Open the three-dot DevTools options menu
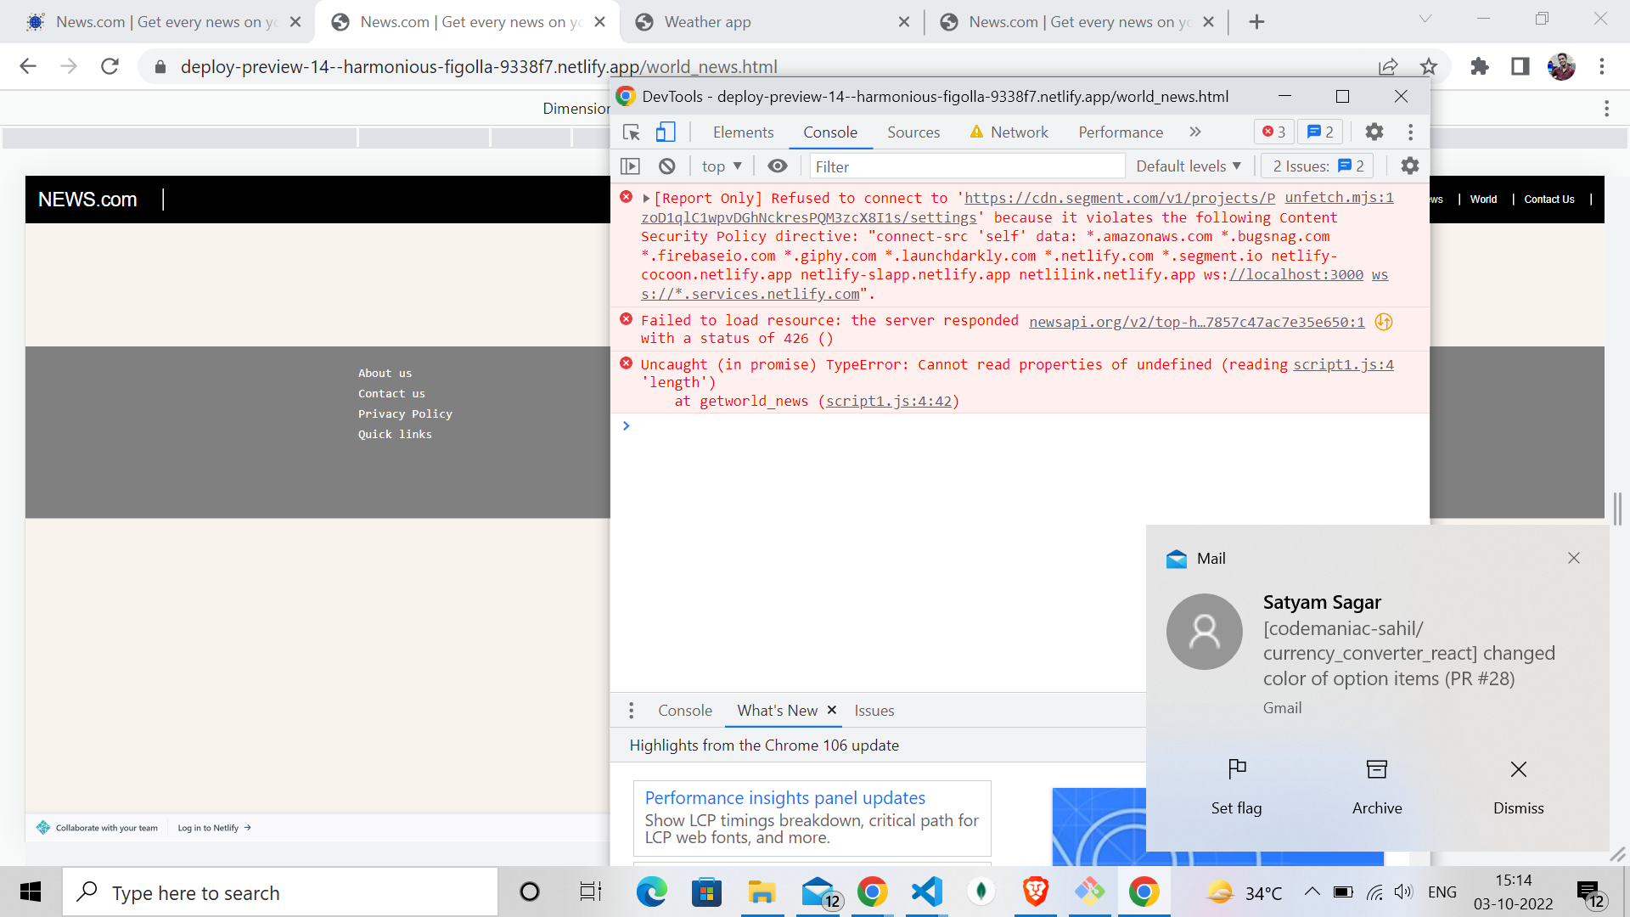1630x917 pixels. pyautogui.click(x=1410, y=132)
